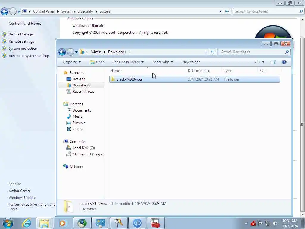Open Recent Places in Favorites
The image size is (305, 229).
tap(83, 91)
